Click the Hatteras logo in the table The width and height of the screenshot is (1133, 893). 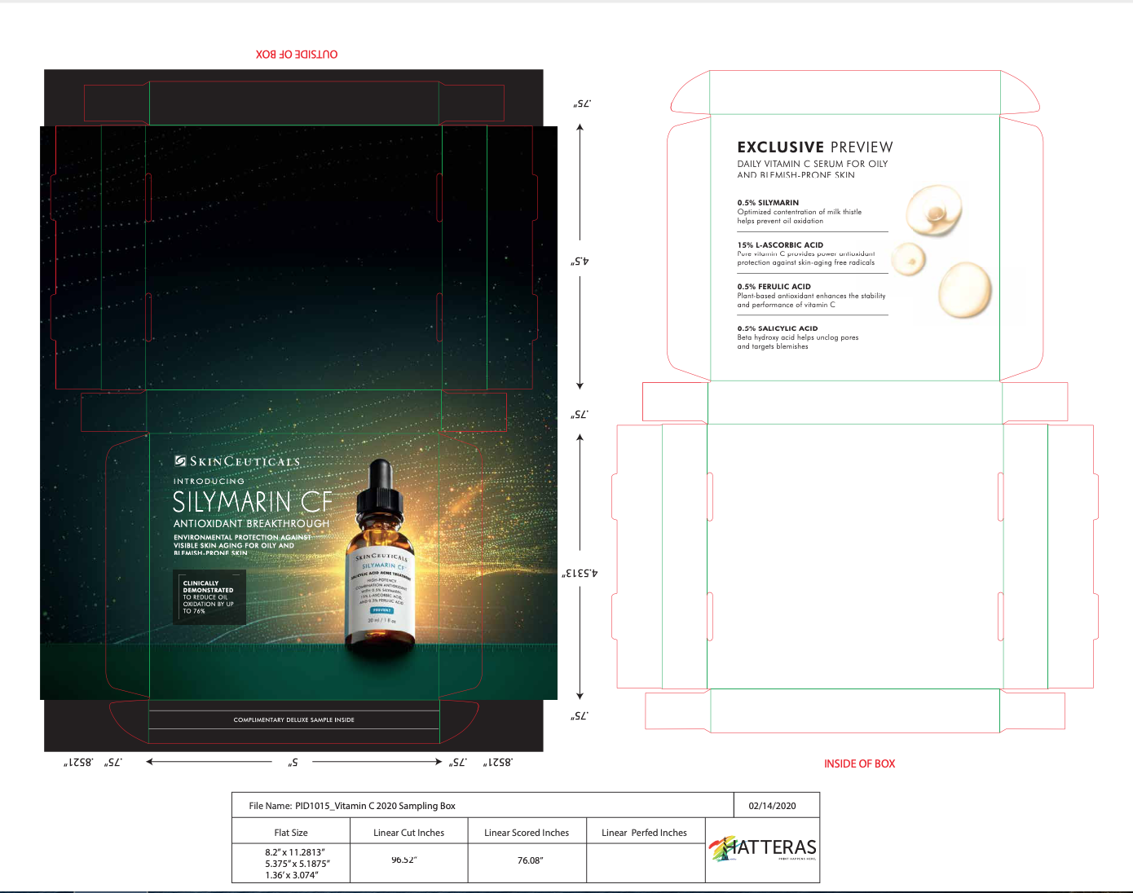(763, 849)
